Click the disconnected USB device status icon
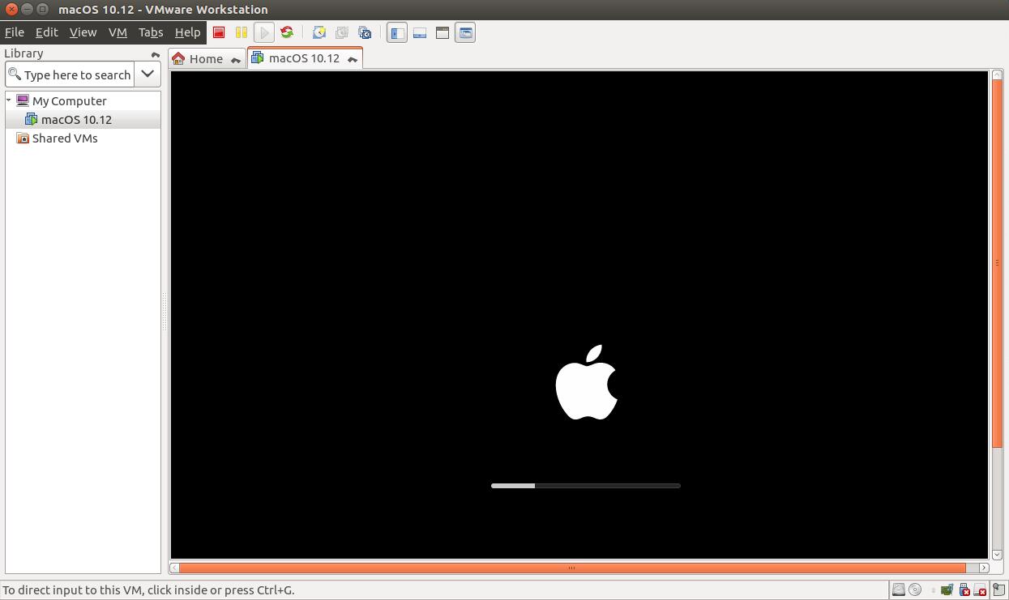The width and height of the screenshot is (1009, 600). (964, 589)
